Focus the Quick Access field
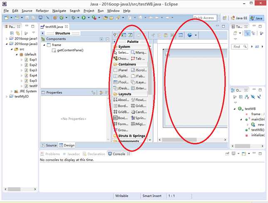The height and width of the screenshot is (203, 268). [205, 18]
